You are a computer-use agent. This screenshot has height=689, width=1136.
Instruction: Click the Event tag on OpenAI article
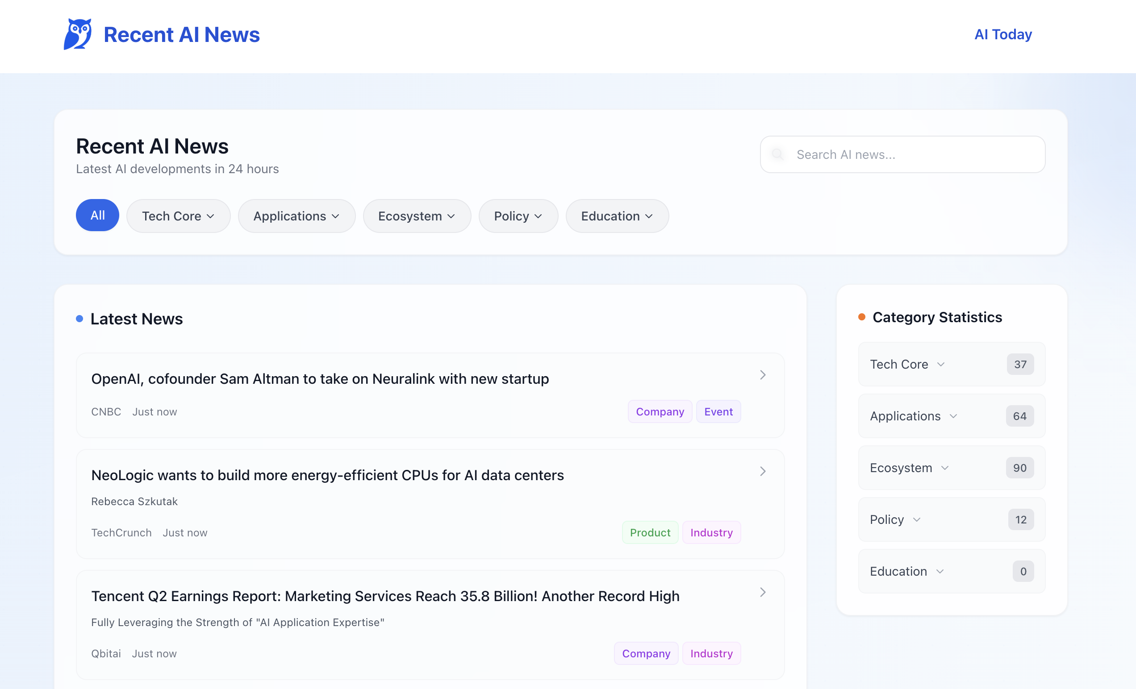coord(718,411)
